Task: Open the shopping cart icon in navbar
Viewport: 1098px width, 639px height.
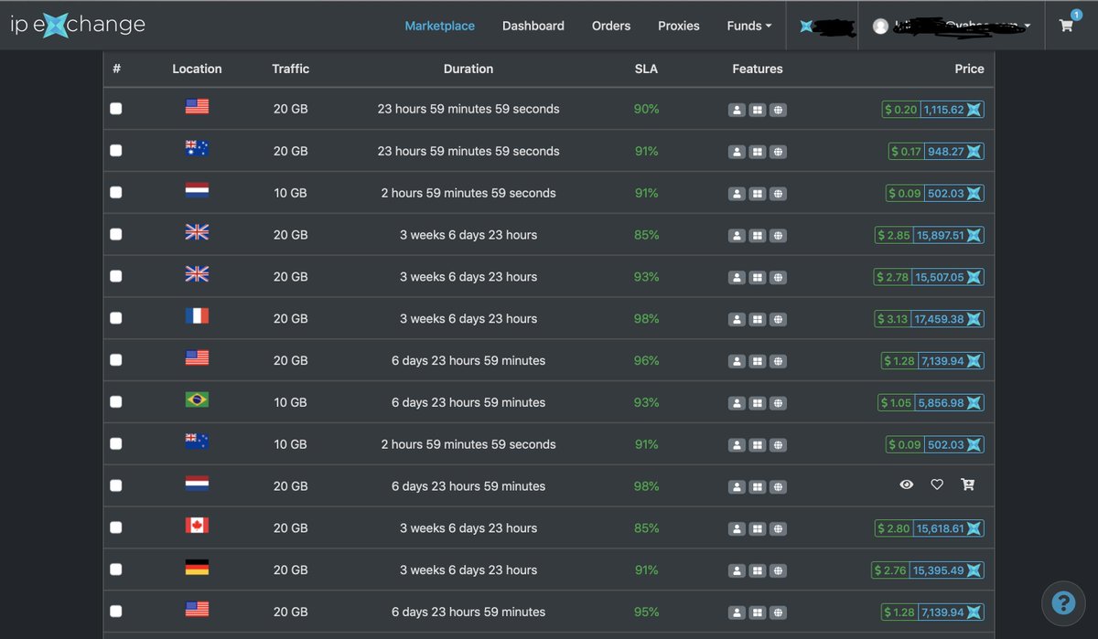Action: click(x=1066, y=26)
